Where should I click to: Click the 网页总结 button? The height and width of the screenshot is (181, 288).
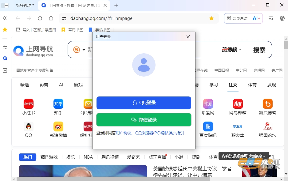click(x=237, y=18)
